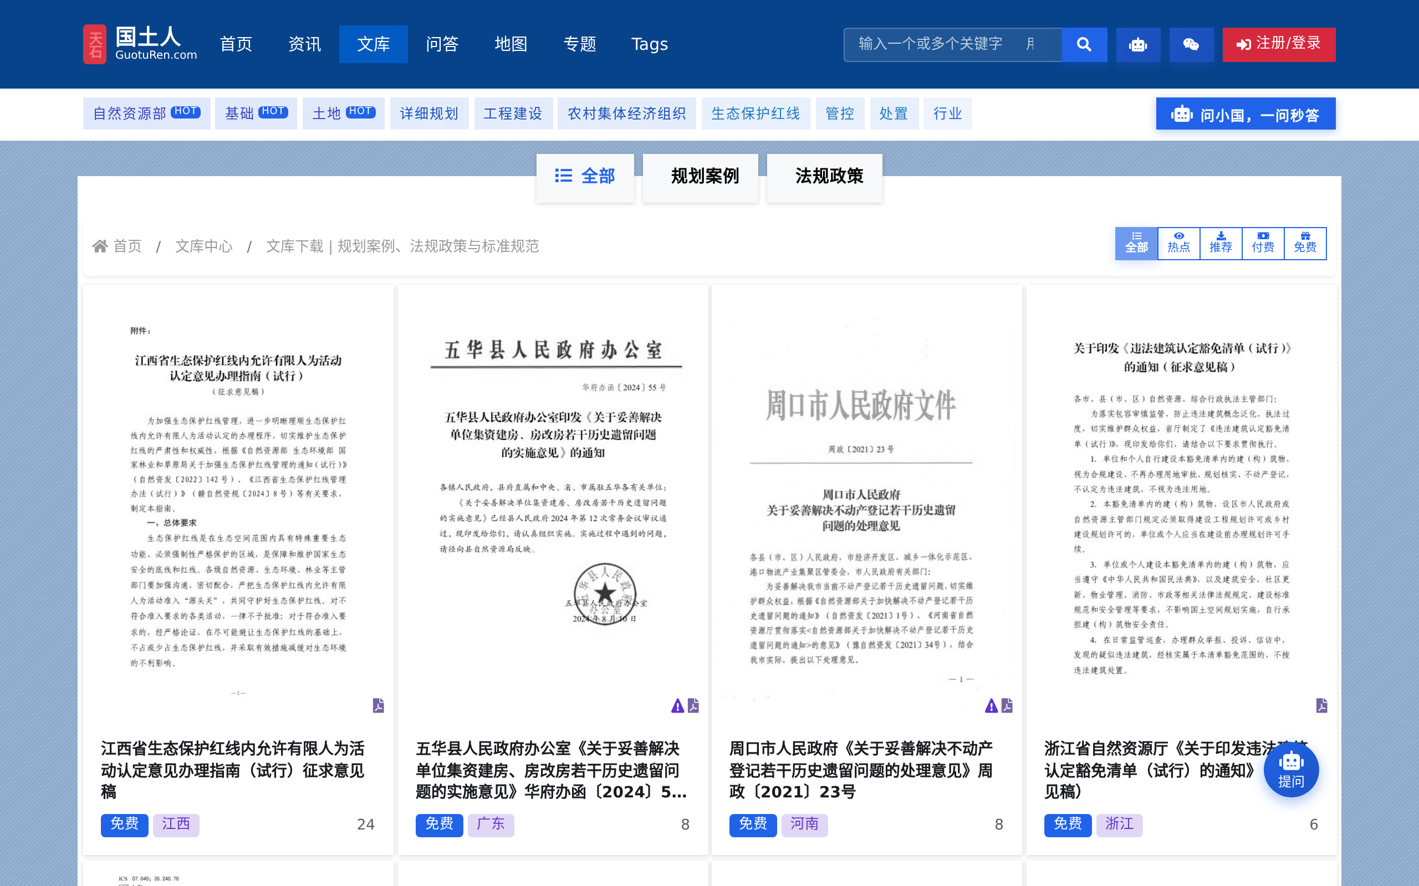Open the 生态保护红线 tag
Viewport: 1419px width, 886px height.
[x=756, y=114]
